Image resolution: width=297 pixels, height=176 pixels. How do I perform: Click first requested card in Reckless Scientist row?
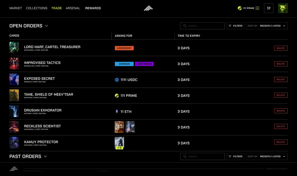click(x=119, y=127)
